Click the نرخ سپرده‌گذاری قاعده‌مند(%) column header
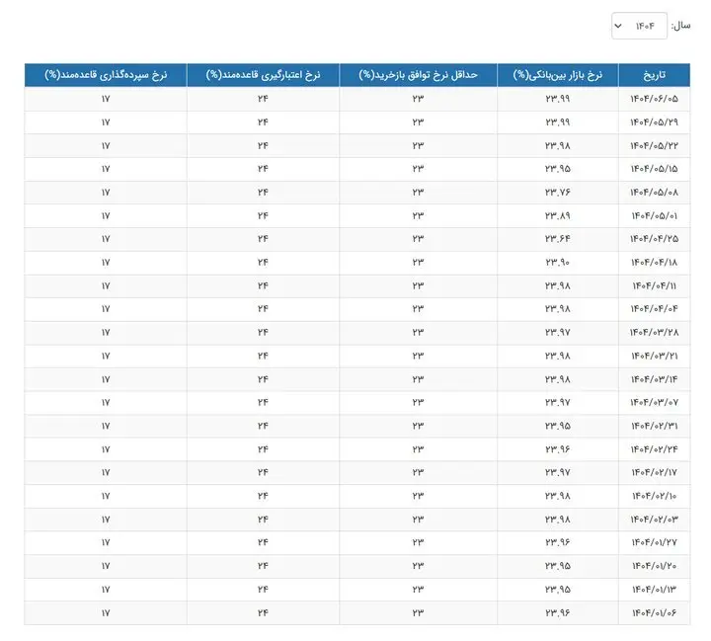This screenshot has height=641, width=711. pyautogui.click(x=106, y=75)
